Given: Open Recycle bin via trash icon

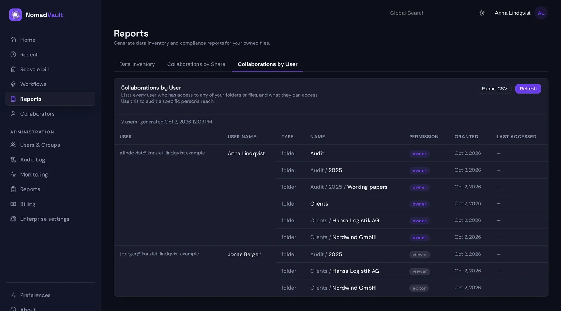Looking at the screenshot, I should click(x=13, y=69).
